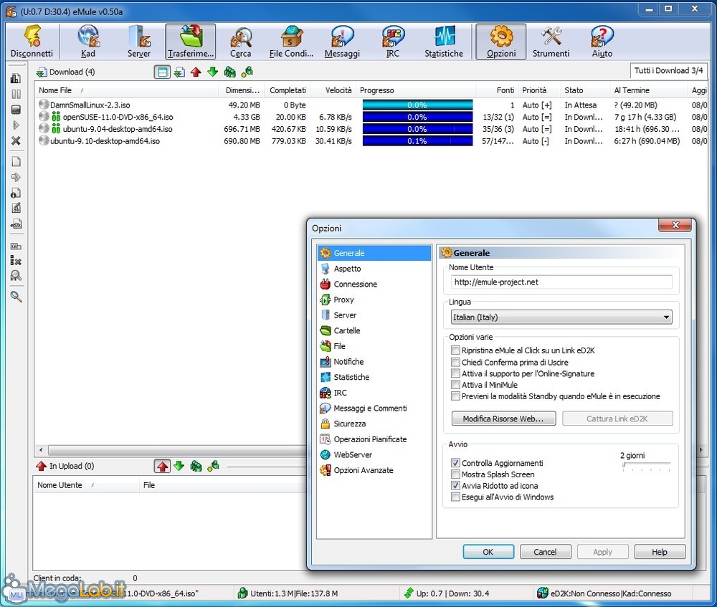Enable Esegui all'Avvio di Windows
Viewport: 717px width, 607px height.
click(x=455, y=497)
